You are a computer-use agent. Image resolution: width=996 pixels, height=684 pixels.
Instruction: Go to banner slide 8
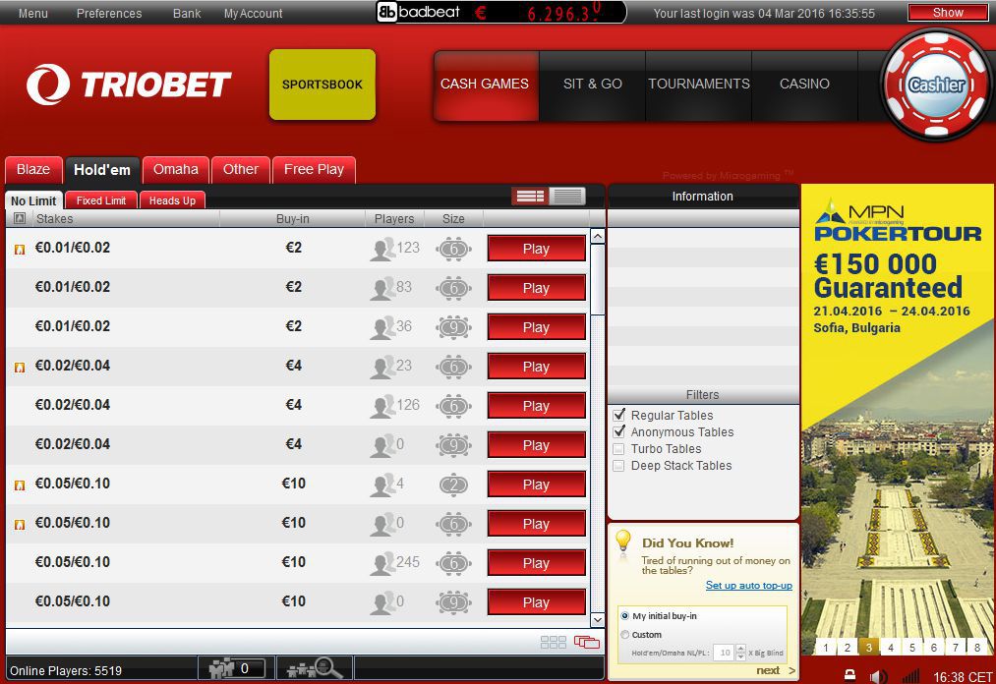(x=977, y=648)
